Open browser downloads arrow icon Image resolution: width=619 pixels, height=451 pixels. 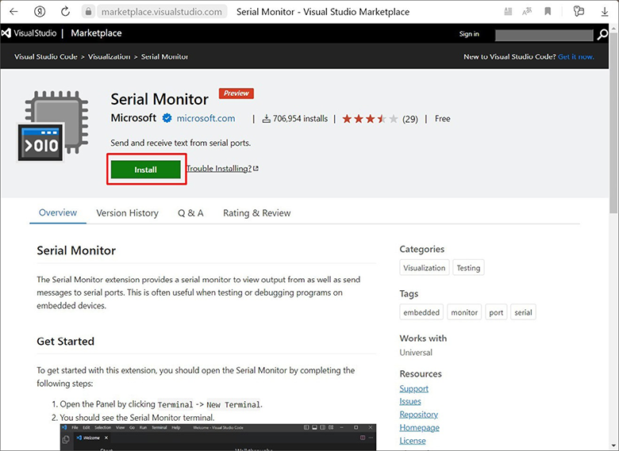point(605,12)
